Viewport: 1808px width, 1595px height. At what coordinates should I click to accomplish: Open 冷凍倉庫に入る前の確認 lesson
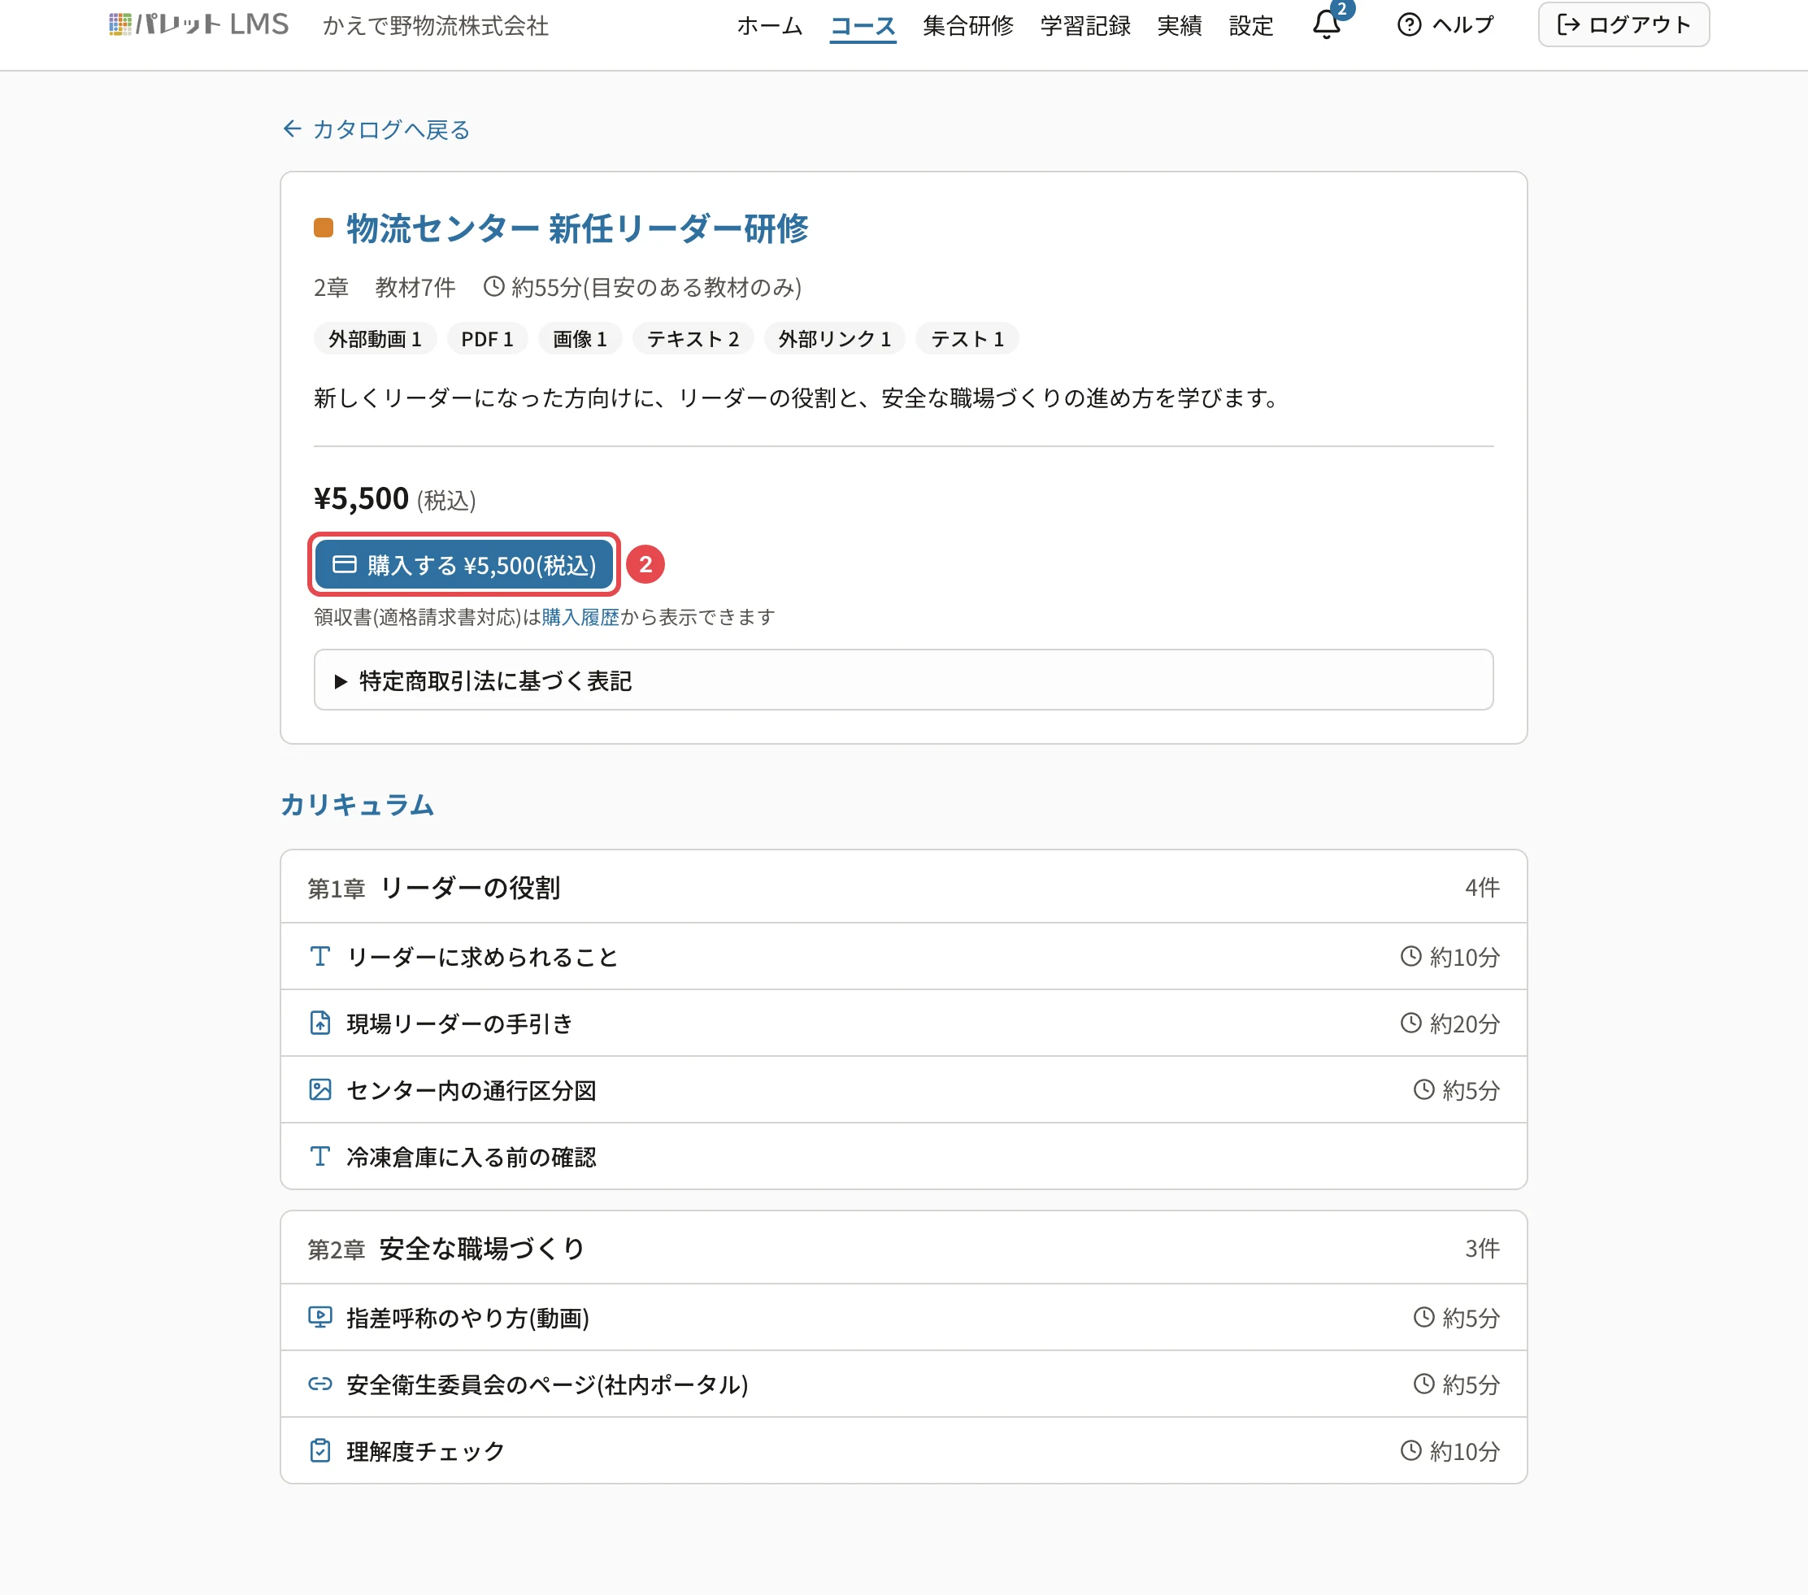point(903,1156)
